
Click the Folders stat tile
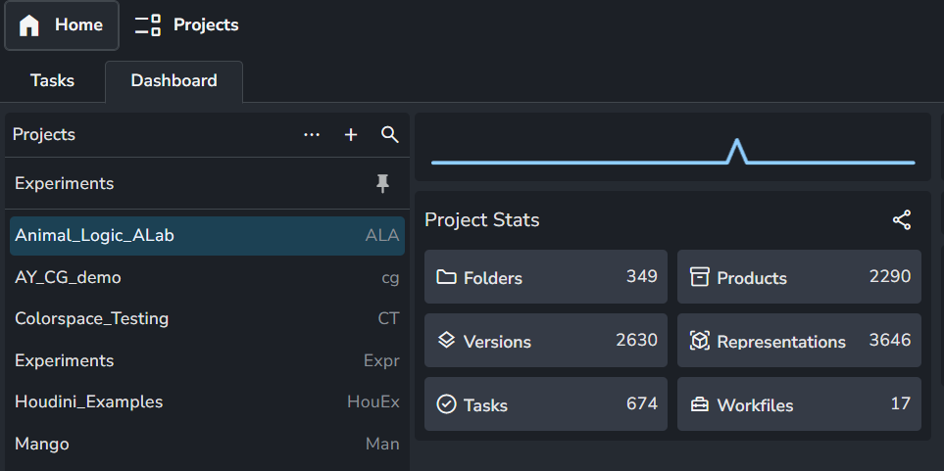pyautogui.click(x=546, y=277)
